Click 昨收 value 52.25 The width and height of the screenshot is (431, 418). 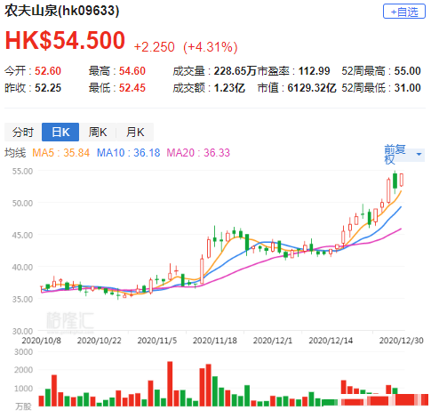[x=48, y=88]
